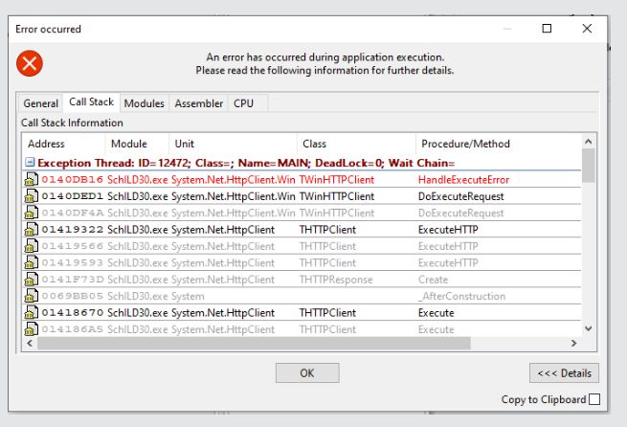Viewport: 627px width, 427px height.
Task: Click address 014186A5
Action: (73, 329)
